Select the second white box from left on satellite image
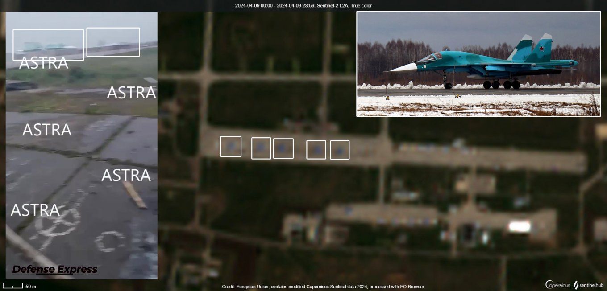 coord(261,148)
